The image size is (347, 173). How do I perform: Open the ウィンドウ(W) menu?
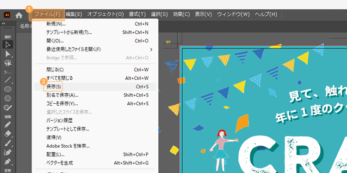click(233, 15)
